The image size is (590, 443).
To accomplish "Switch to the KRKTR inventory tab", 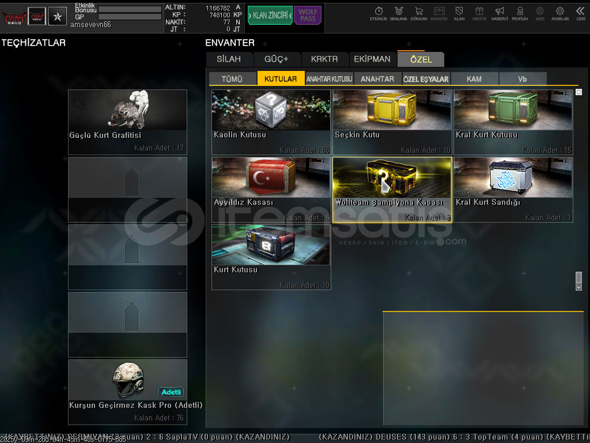I will click(324, 59).
